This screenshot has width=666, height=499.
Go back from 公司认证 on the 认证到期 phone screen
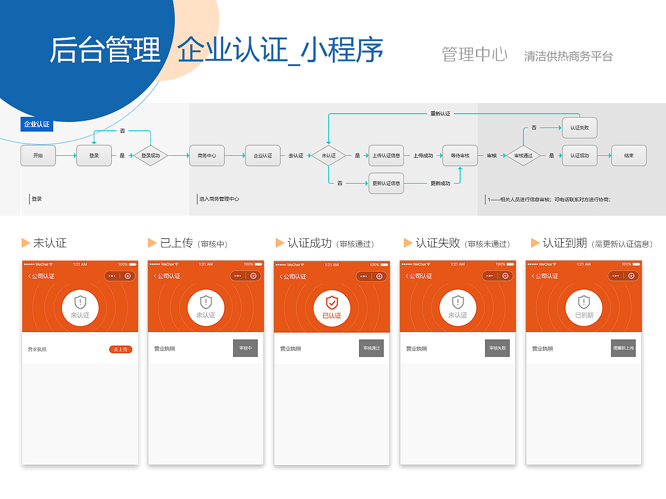click(533, 276)
